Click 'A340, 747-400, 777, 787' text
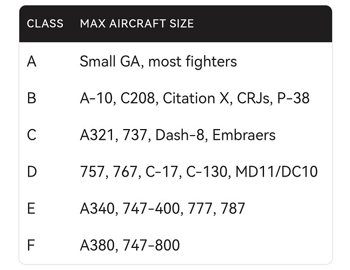This screenshot has height=270, width=350. (162, 208)
